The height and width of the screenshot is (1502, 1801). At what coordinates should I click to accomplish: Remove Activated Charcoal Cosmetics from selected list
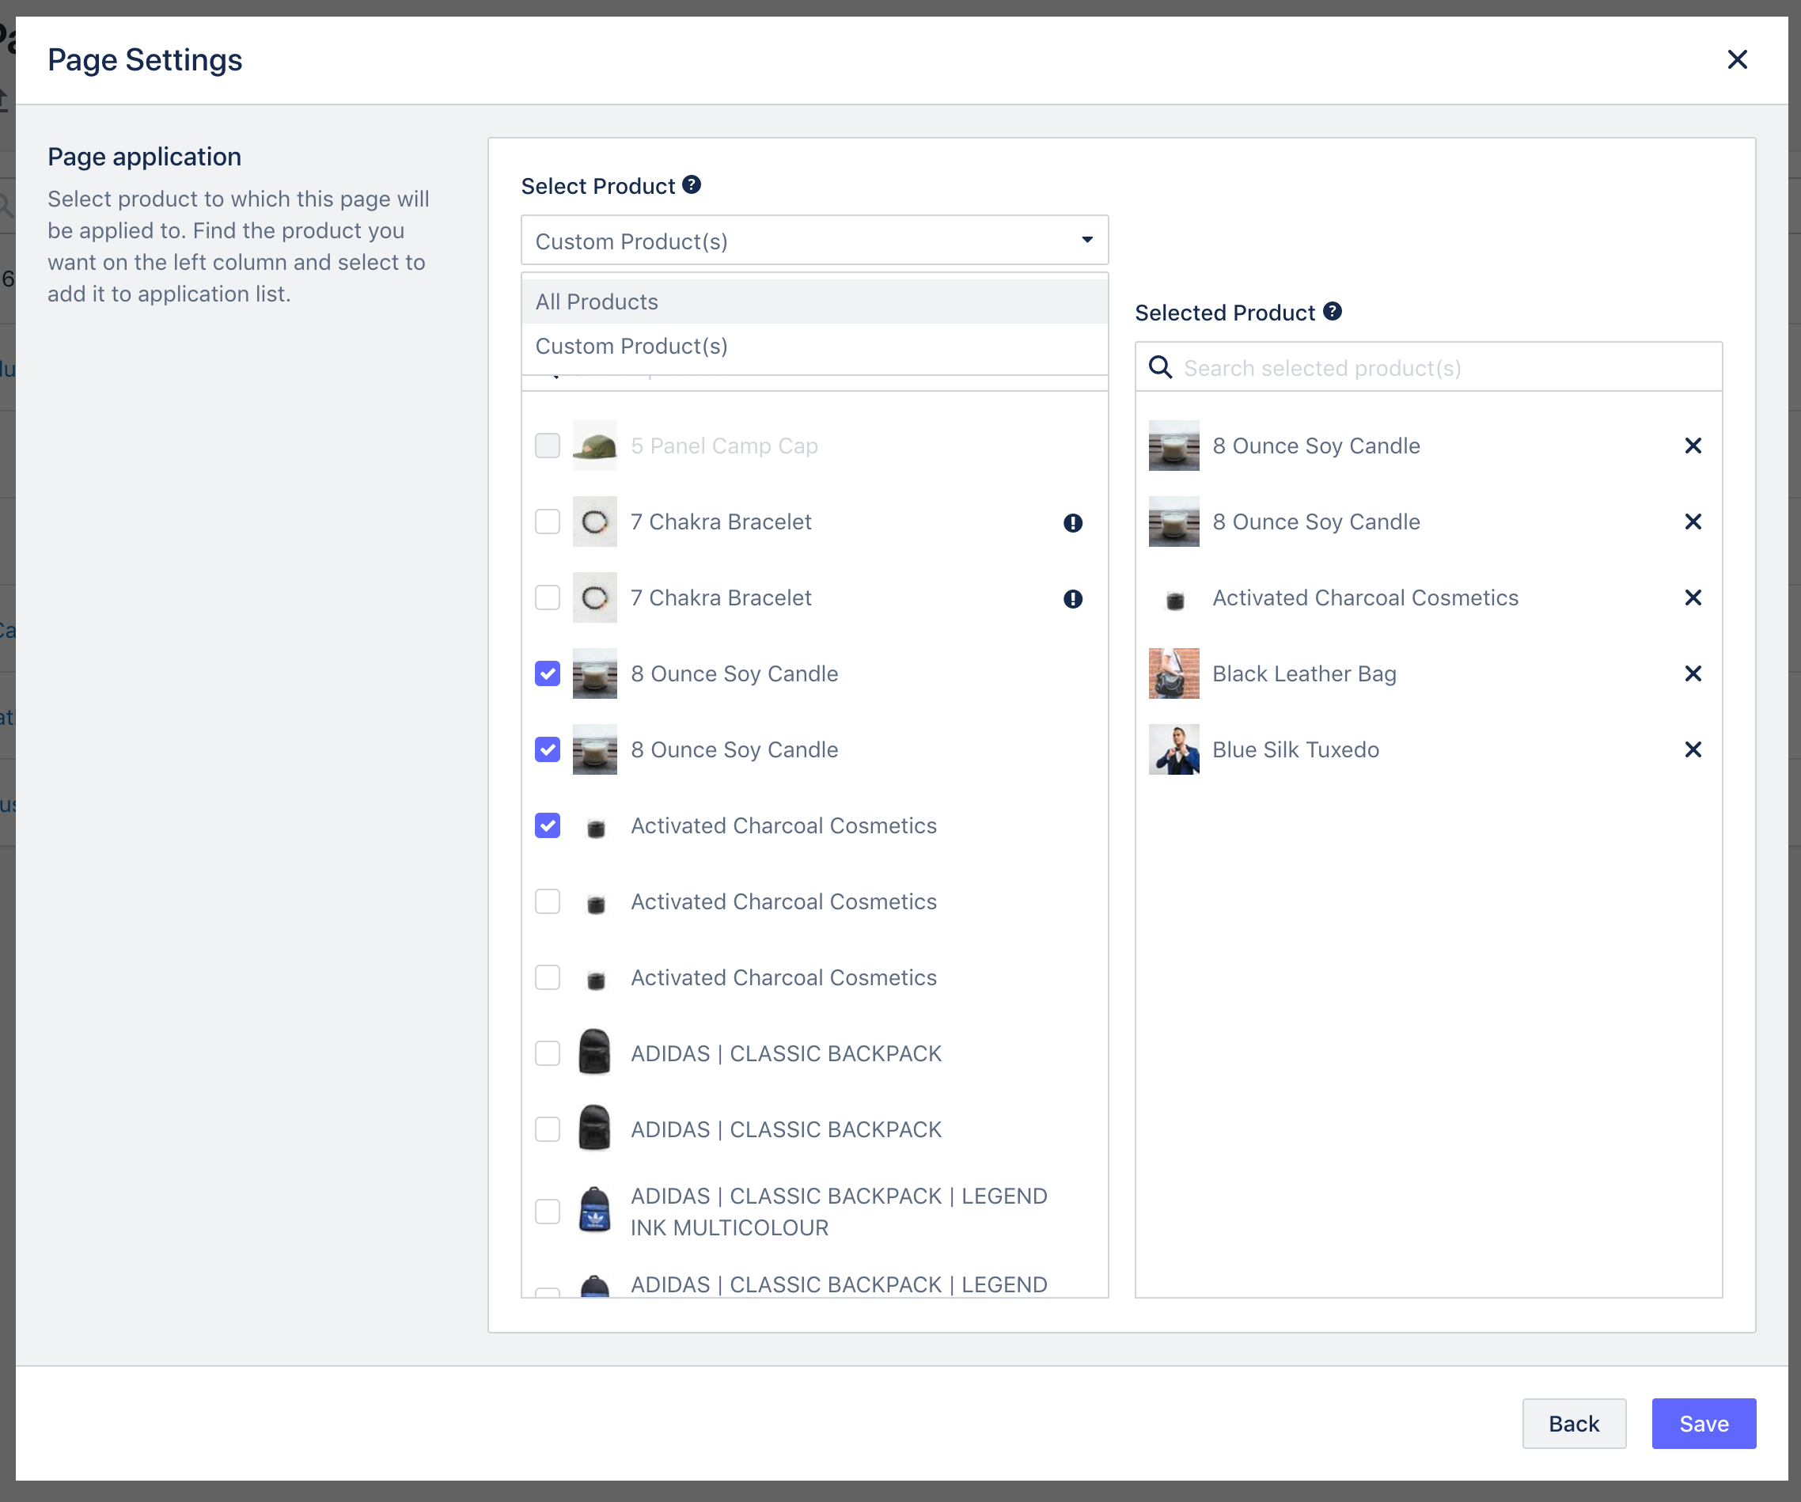pos(1693,598)
